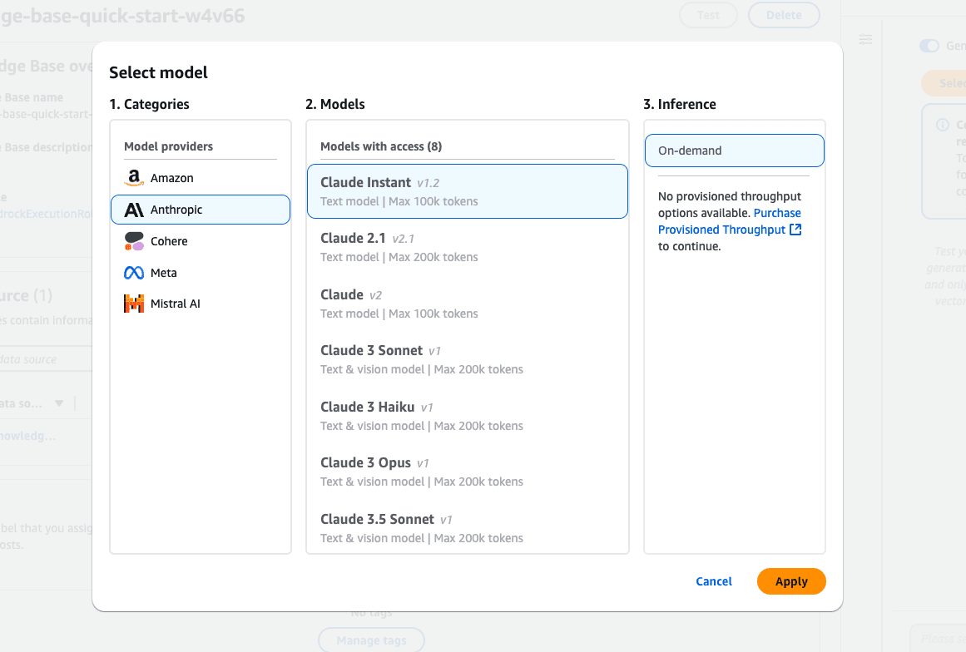Click the settings sliders icon in right panel

(865, 39)
